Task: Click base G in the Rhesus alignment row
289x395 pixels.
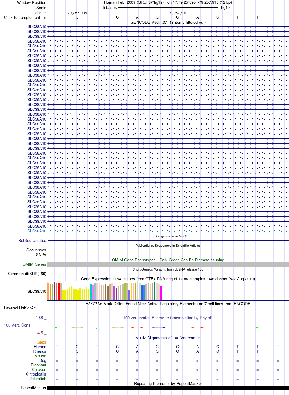Action: 157,351
